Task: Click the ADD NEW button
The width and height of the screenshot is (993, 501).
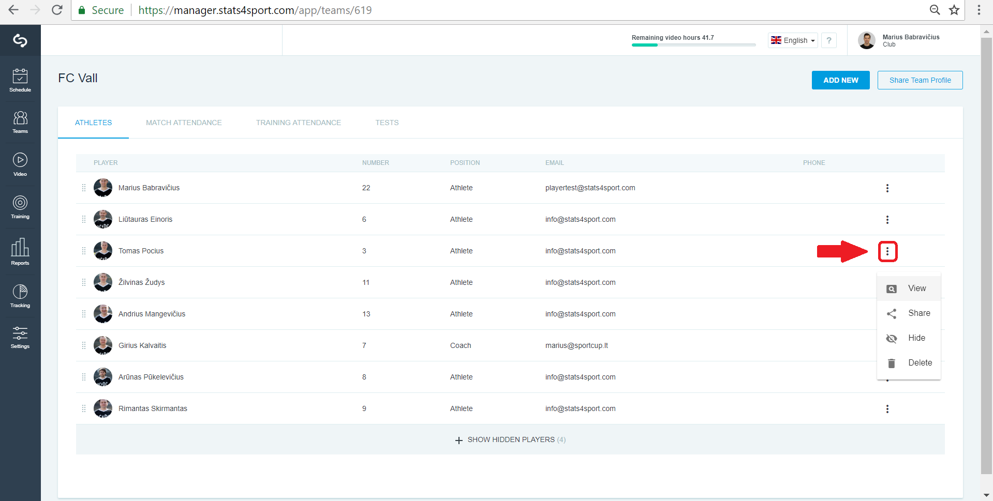Action: (840, 80)
